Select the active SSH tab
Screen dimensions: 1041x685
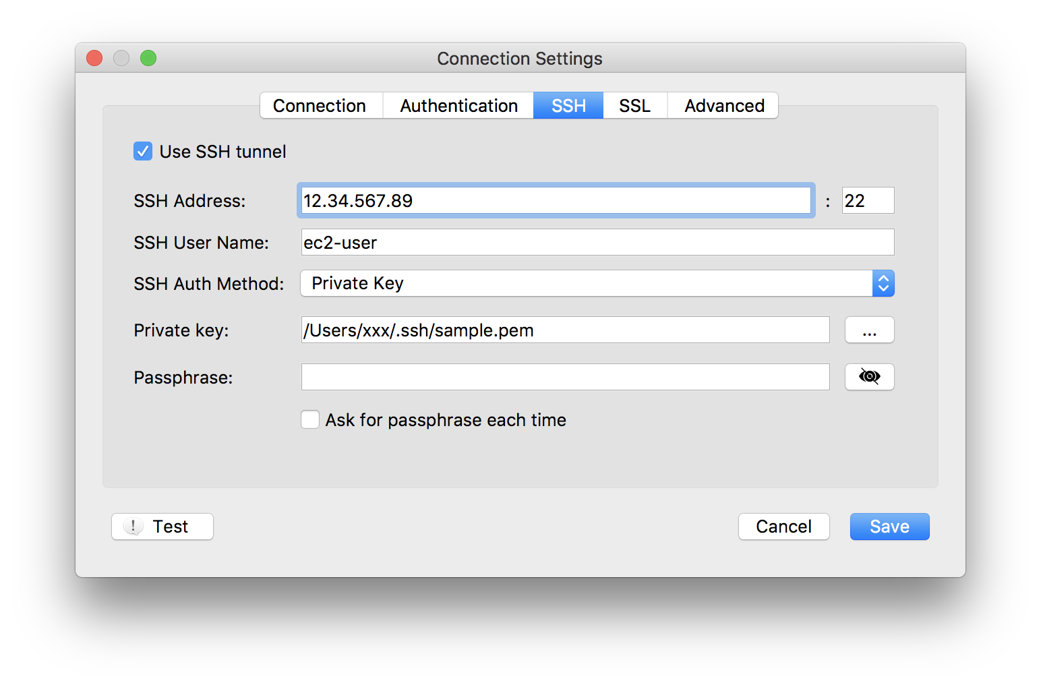568,106
